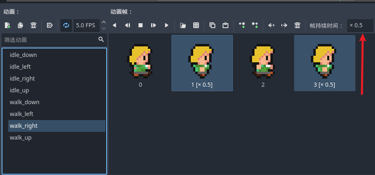Paste frames with the clipboard icon
Screen dimensions: 375x175
coord(225,25)
